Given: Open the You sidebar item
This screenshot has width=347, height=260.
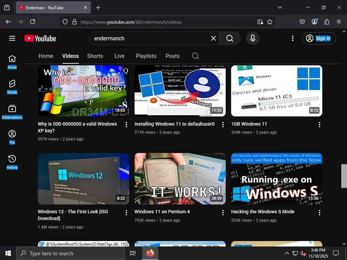Looking at the screenshot, I should click(x=12, y=137).
